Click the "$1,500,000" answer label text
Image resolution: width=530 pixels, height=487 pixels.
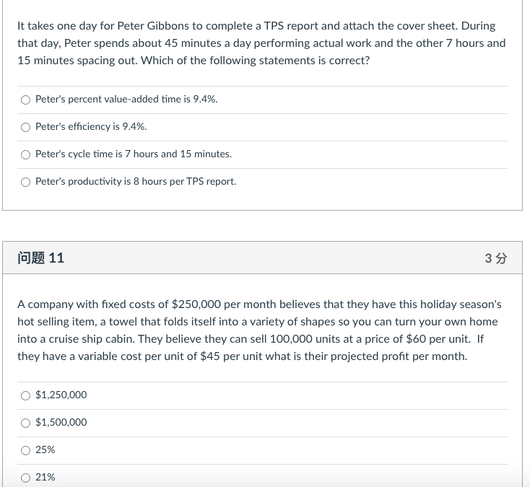[61, 422]
